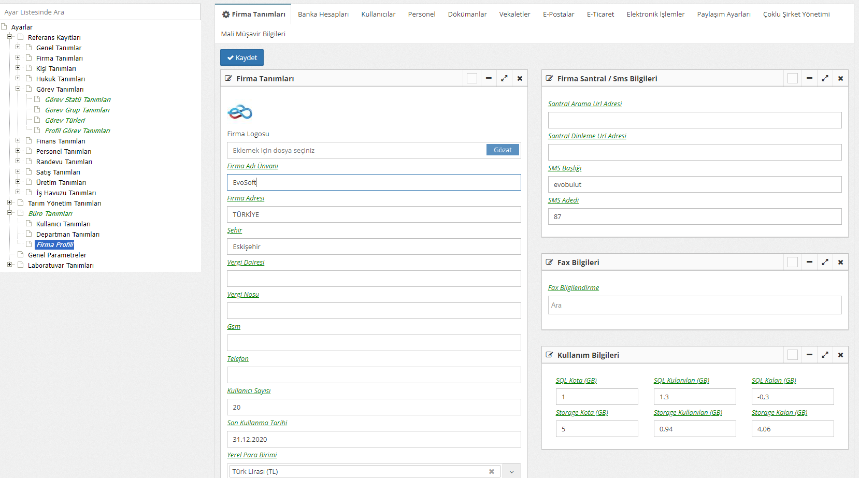Click Gözat to browse for logo file
This screenshot has width=859, height=478.
click(x=502, y=150)
